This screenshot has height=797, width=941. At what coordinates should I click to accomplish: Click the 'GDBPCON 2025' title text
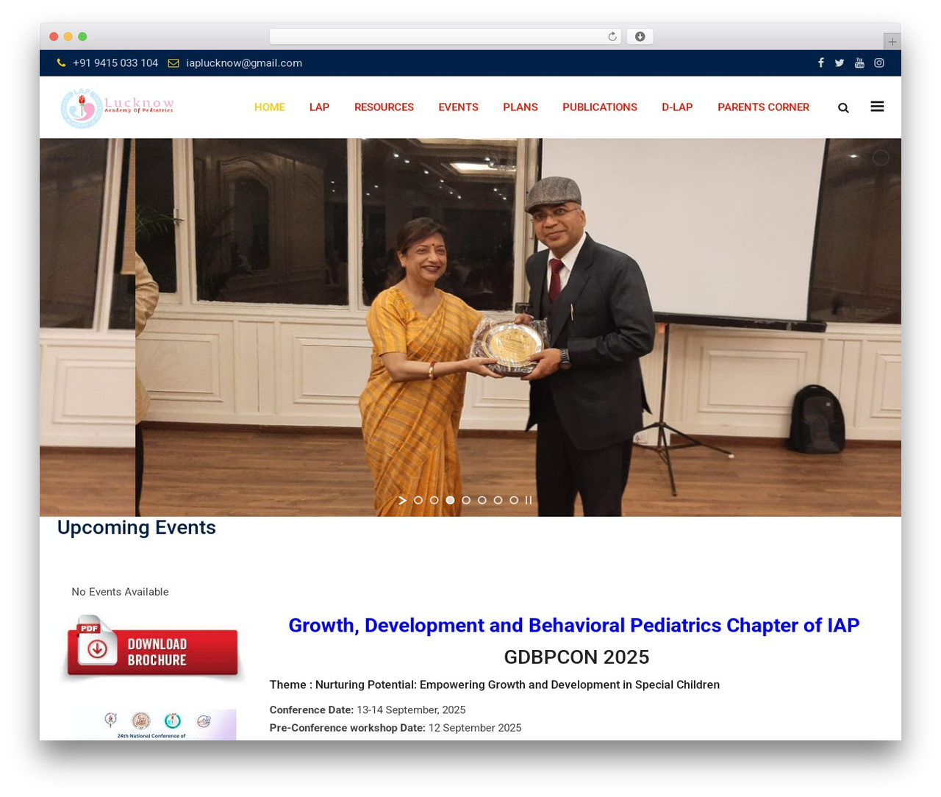(576, 657)
